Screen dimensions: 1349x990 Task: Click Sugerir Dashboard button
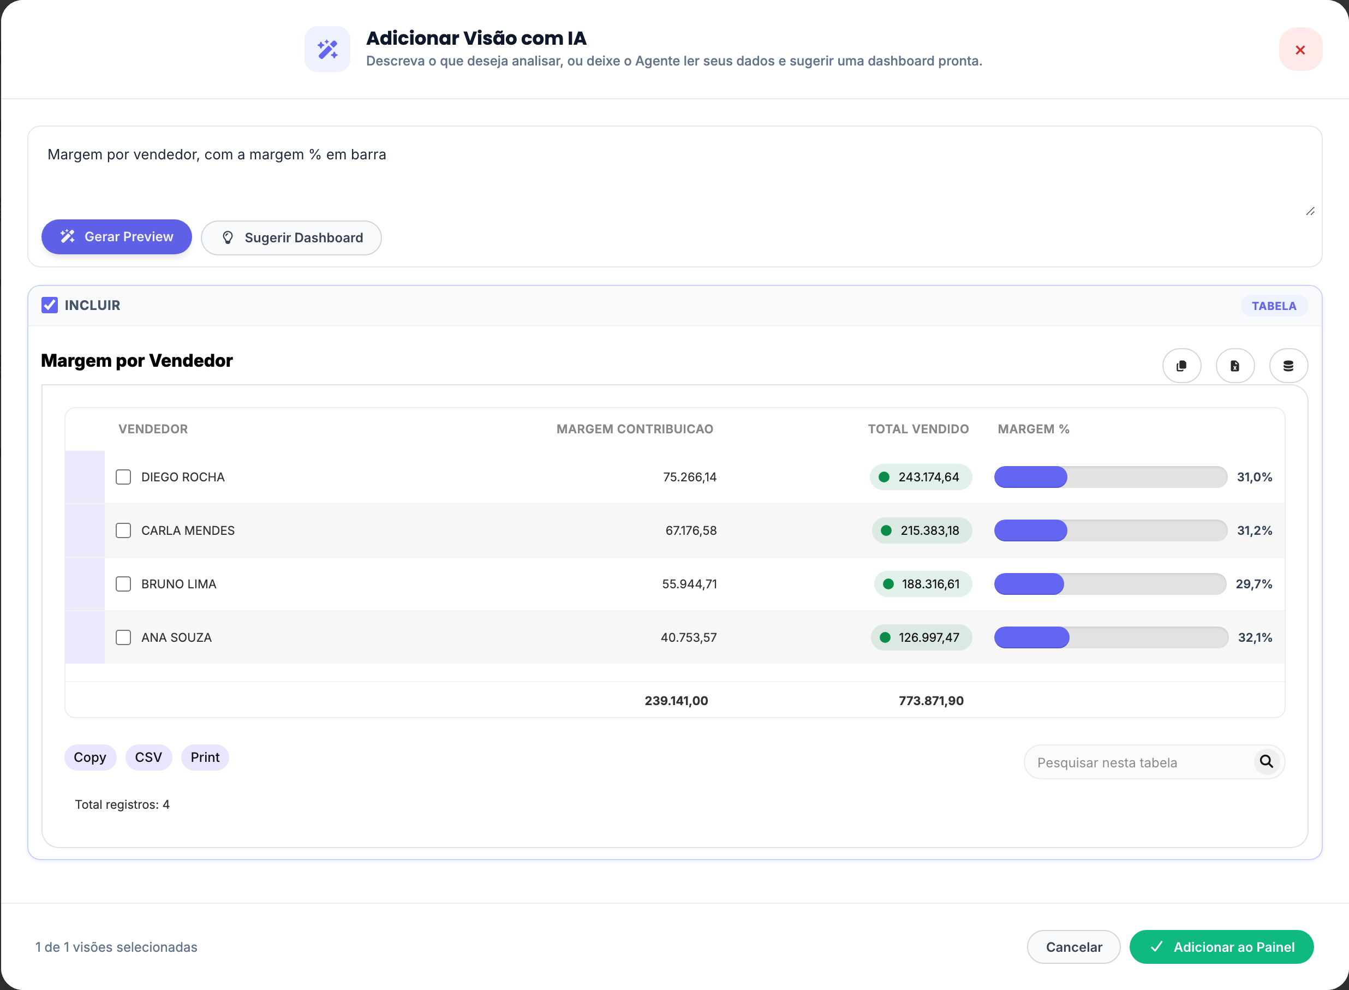click(291, 237)
